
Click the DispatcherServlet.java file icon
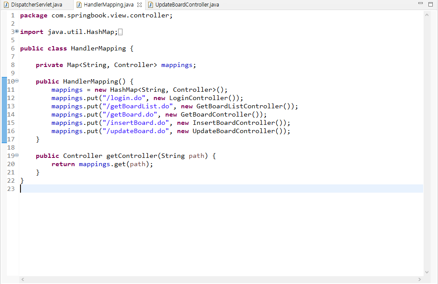tap(7, 5)
